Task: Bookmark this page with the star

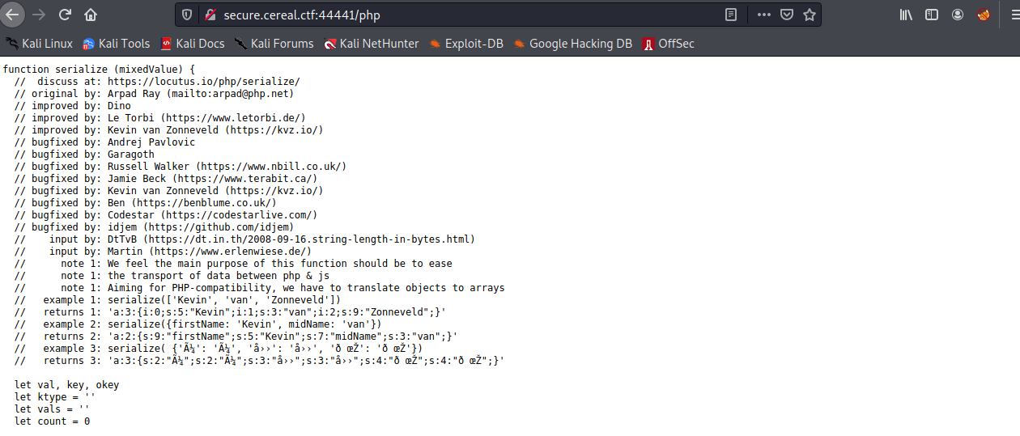Action: [x=809, y=15]
